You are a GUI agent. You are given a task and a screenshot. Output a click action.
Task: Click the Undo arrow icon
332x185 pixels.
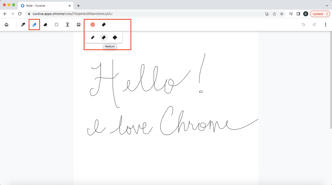click(303, 24)
